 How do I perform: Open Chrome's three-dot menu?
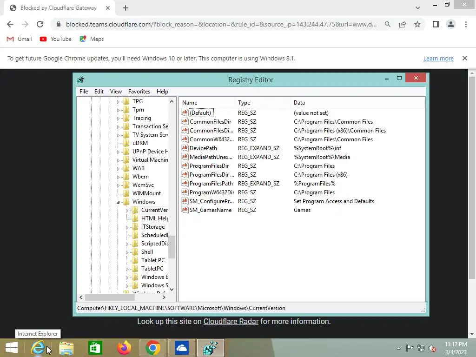click(466, 24)
